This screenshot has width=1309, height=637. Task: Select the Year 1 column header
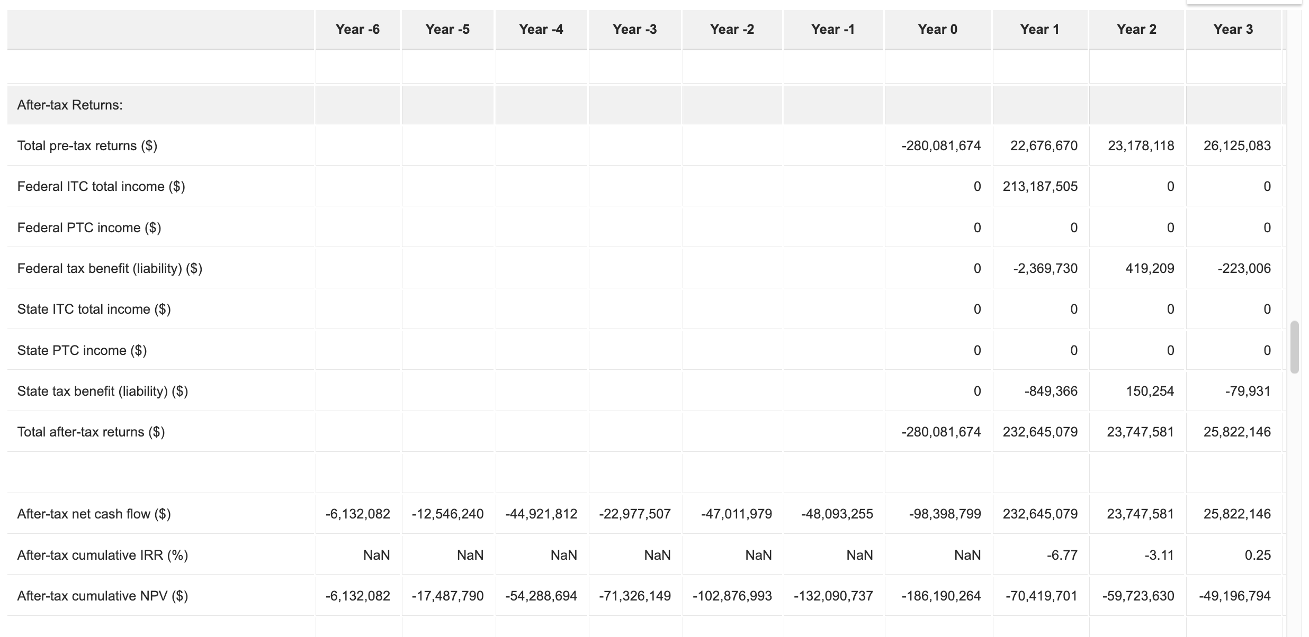[x=1038, y=30]
